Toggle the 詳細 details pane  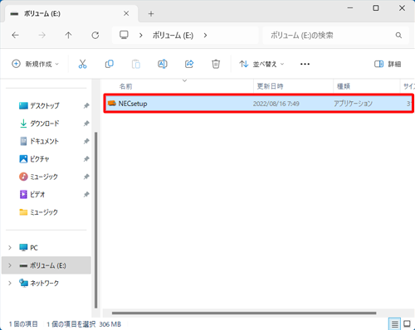tap(388, 64)
